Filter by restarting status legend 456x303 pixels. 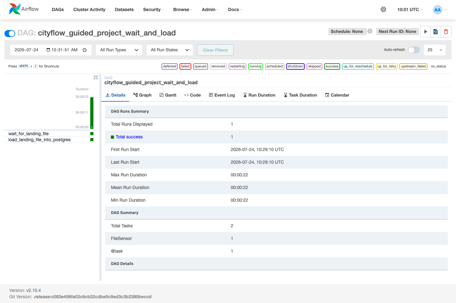[x=237, y=66]
